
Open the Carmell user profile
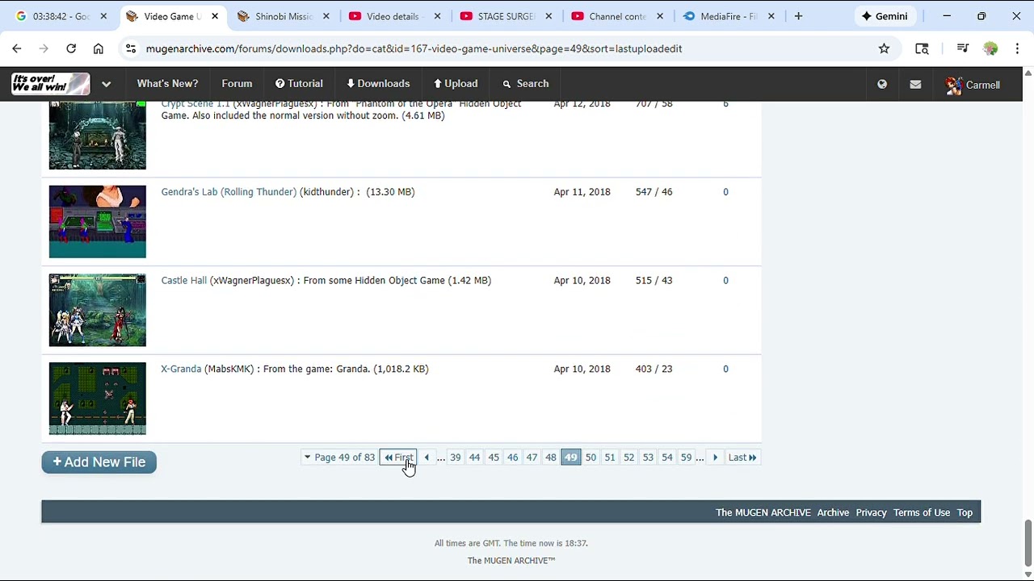pos(973,85)
